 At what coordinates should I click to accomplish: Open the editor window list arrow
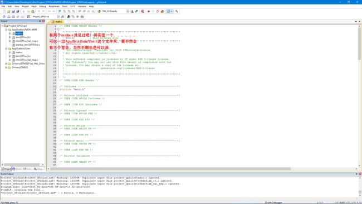(x=356, y=21)
